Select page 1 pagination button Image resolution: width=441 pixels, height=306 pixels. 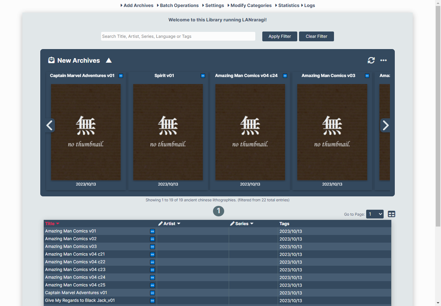tap(219, 211)
